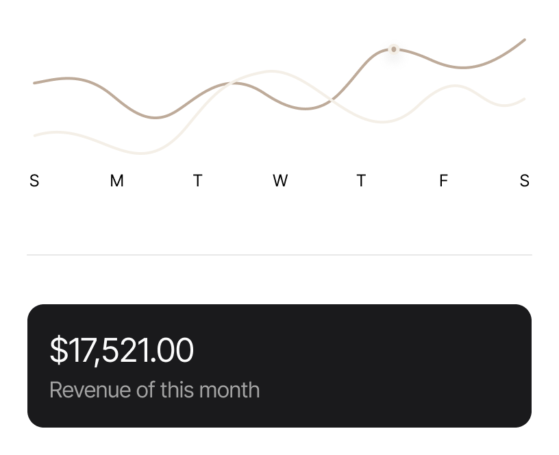This screenshot has width=559, height=455.
Task: Click the dark line's dip near Monday
Action: coord(156,118)
